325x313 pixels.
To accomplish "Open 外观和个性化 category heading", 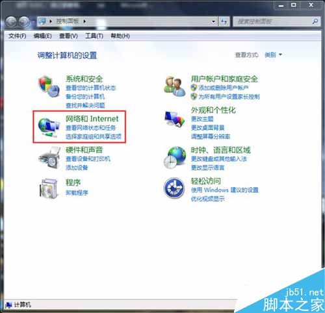I will (213, 110).
